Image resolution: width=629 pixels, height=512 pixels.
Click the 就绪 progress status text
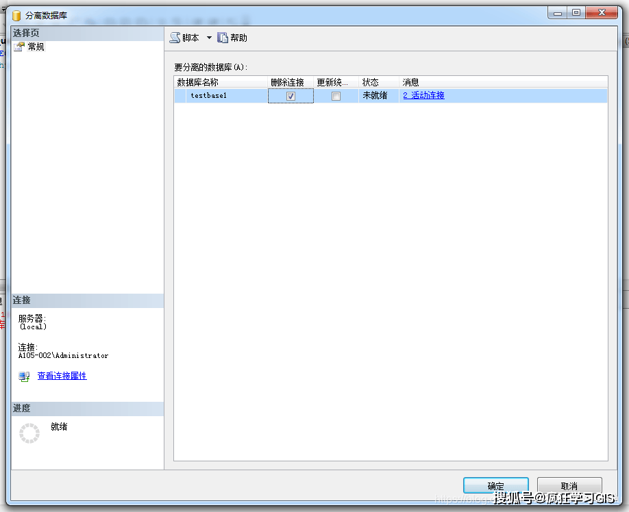[59, 426]
